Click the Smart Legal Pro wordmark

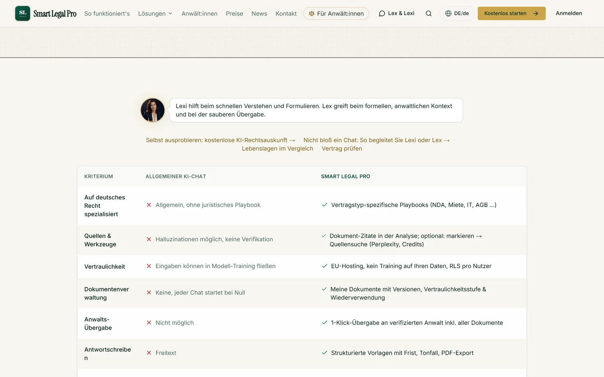tap(55, 14)
